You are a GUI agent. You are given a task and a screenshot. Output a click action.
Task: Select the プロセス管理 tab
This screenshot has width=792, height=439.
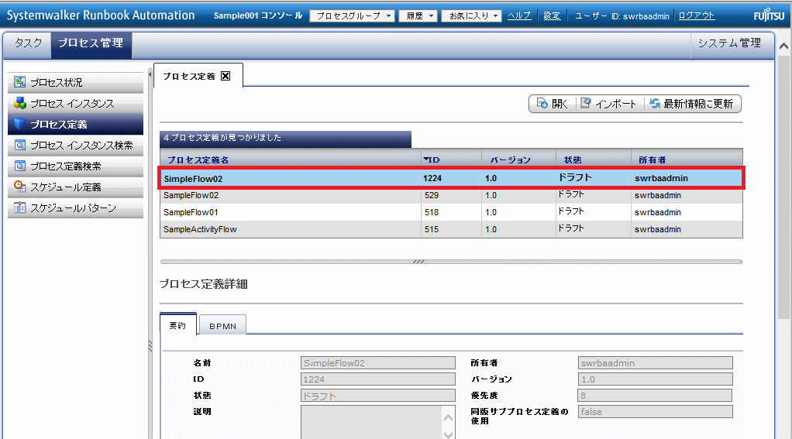91,43
